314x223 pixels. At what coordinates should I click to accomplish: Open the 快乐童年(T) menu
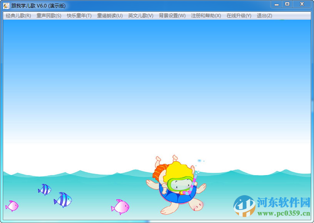pyautogui.click(x=79, y=16)
